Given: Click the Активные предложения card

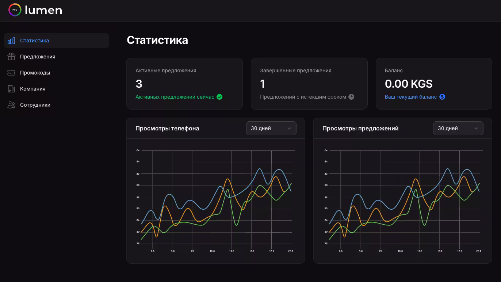Looking at the screenshot, I should 185,84.
